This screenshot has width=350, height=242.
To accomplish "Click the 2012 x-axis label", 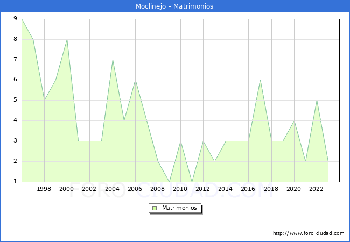I will point(202,189).
